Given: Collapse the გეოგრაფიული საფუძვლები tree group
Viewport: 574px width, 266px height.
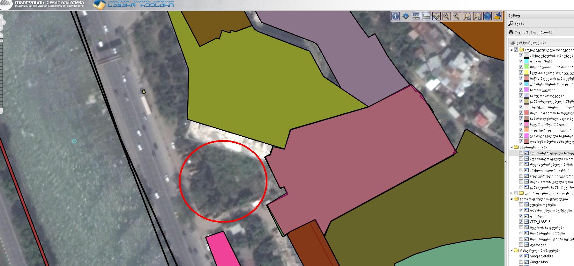Looking at the screenshot, I should click(x=511, y=199).
